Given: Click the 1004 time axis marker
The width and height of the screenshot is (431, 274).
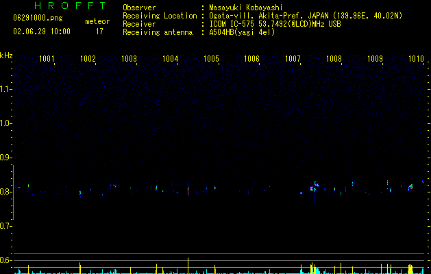Looking at the screenshot, I should pos(170,59).
